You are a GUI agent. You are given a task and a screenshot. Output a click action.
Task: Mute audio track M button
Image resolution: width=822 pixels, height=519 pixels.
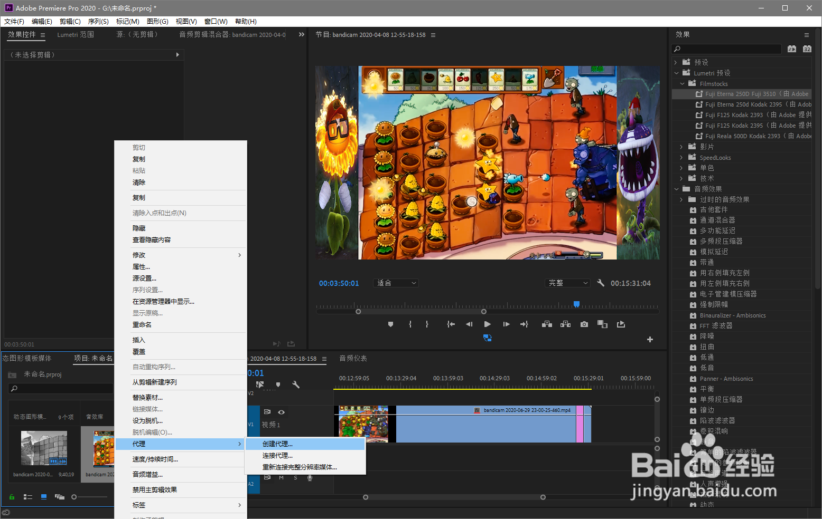click(x=281, y=477)
